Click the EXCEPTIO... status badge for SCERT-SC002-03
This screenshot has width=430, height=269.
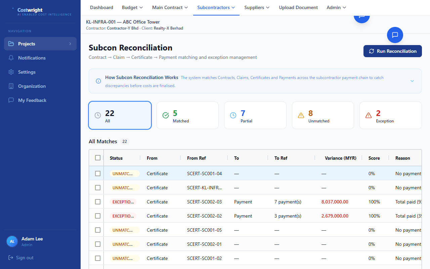(x=123, y=202)
